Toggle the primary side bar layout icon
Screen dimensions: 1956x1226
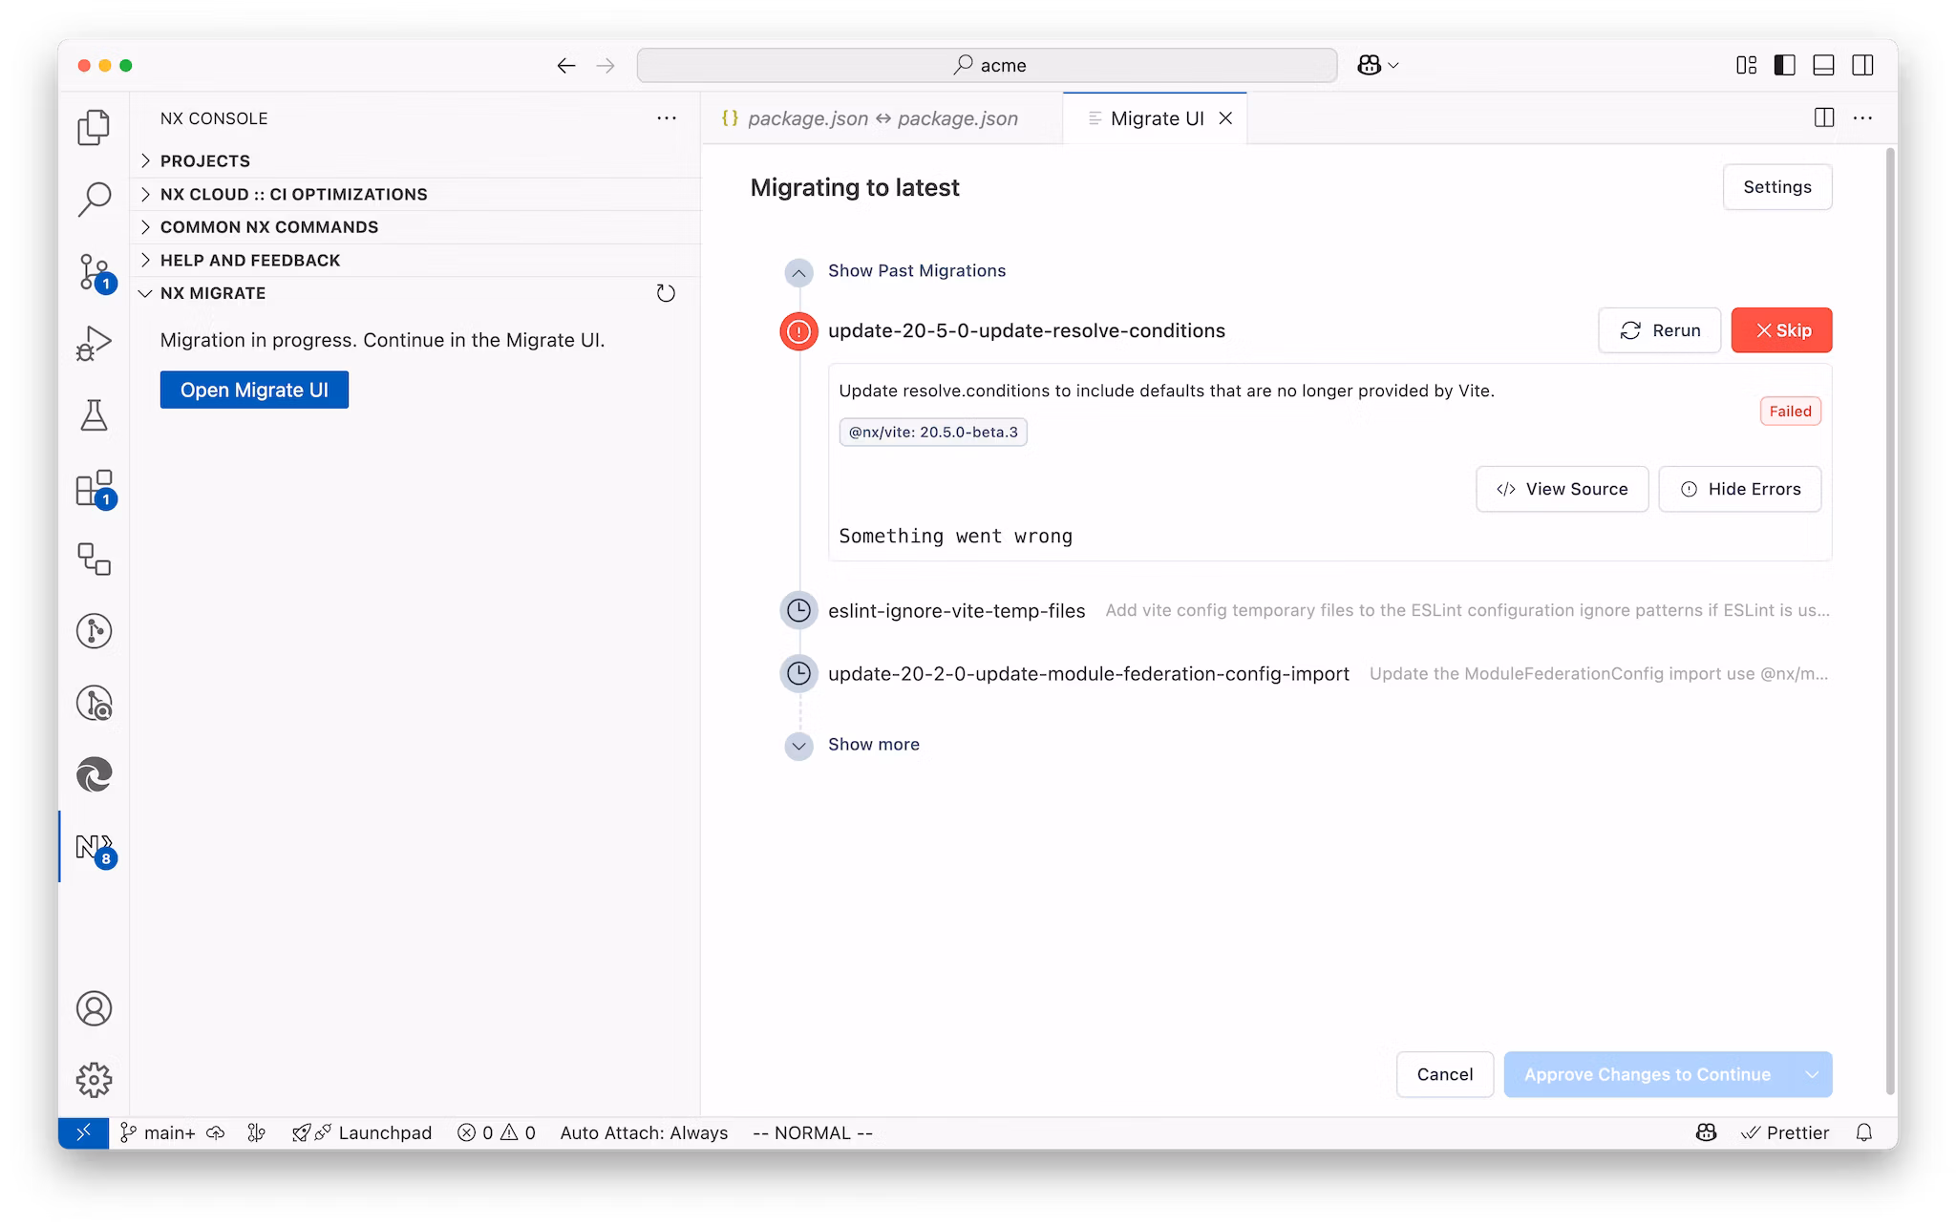click(x=1784, y=65)
